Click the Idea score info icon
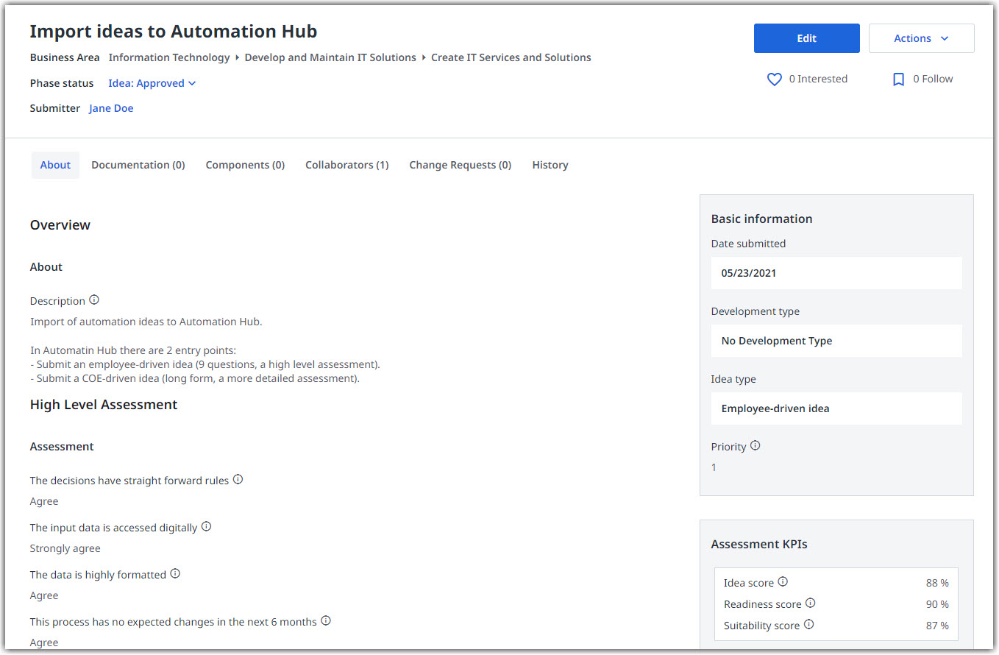 point(783,582)
